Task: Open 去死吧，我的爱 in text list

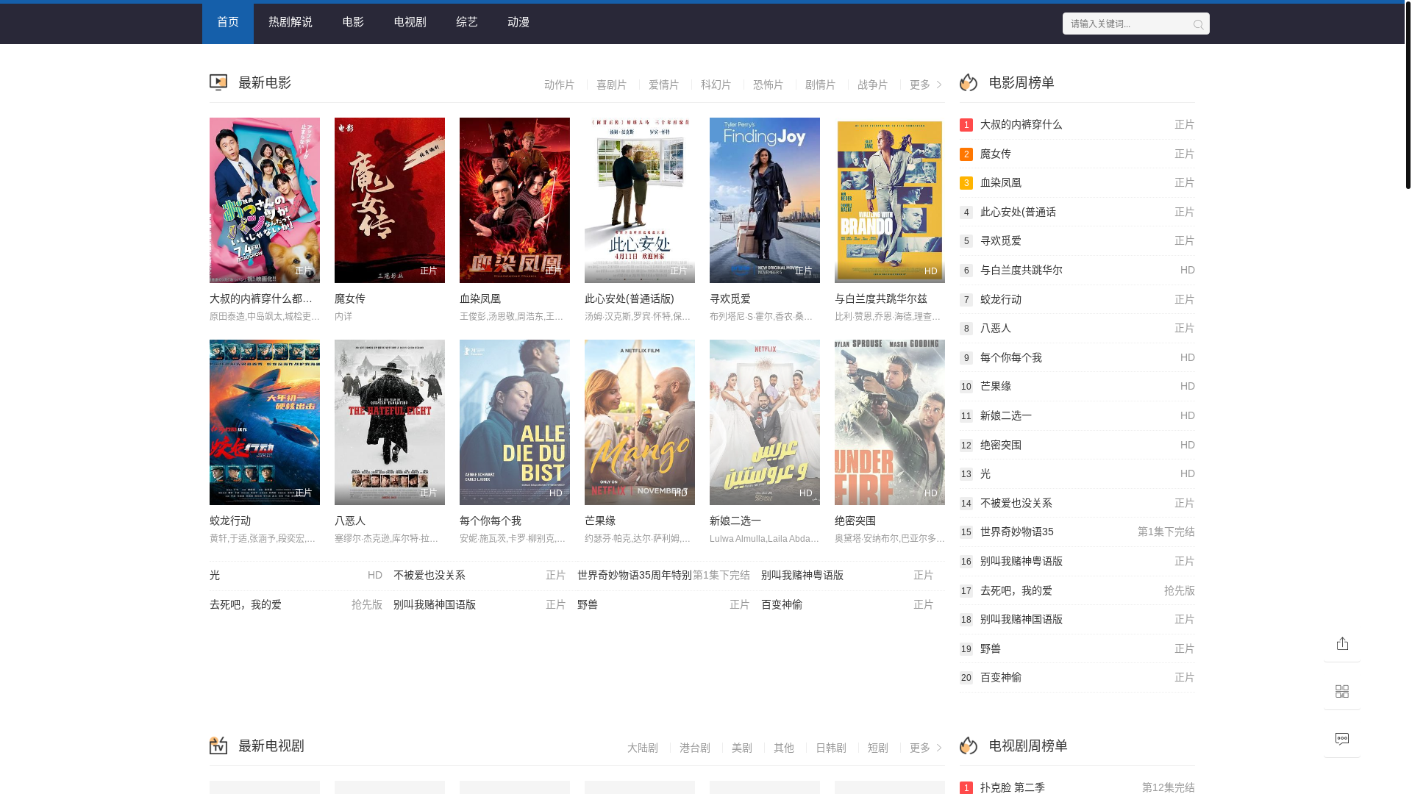Action: [x=246, y=605]
